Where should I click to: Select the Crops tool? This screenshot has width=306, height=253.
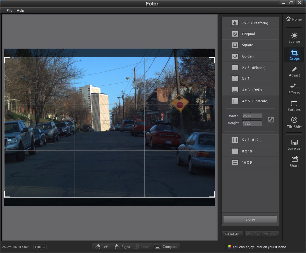point(294,55)
